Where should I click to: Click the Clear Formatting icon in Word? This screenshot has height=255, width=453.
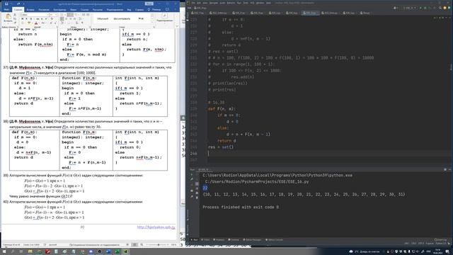(52, 18)
